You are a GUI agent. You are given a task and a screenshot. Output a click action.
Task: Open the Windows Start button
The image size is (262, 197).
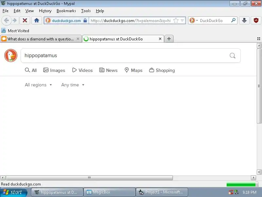(14, 192)
